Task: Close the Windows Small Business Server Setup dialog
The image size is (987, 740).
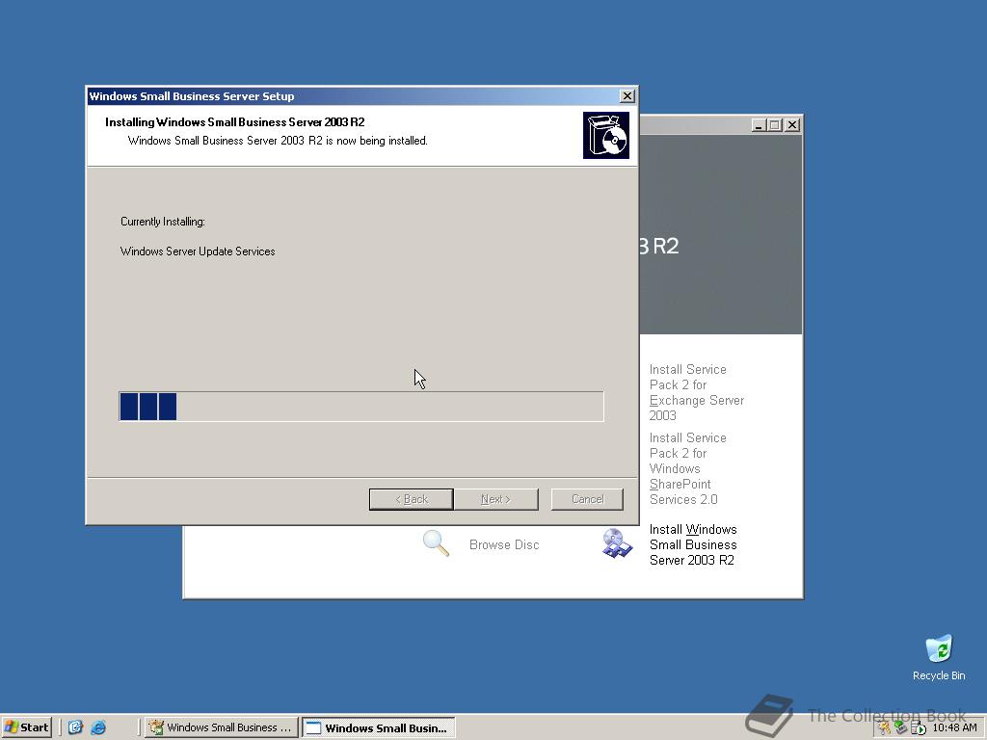Action: point(627,95)
